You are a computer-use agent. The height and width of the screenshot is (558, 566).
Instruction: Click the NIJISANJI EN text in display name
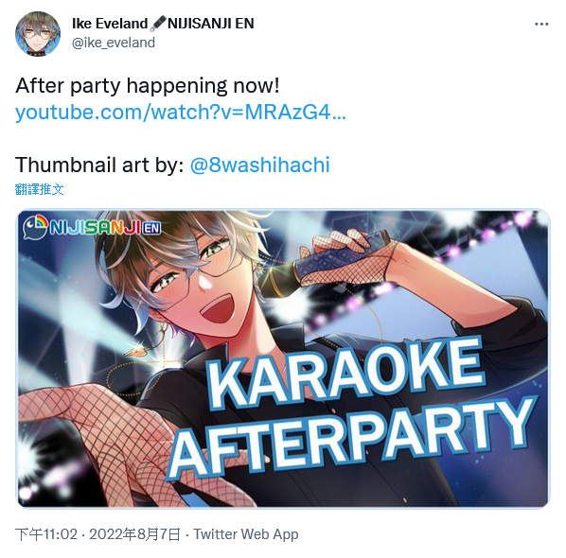pos(211,24)
